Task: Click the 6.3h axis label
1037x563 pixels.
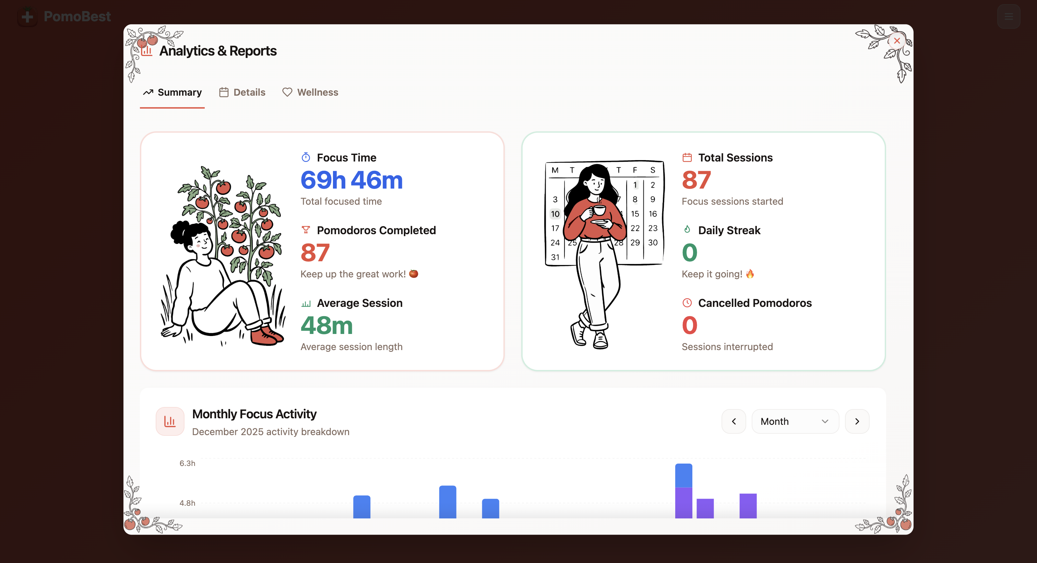Action: 187,463
